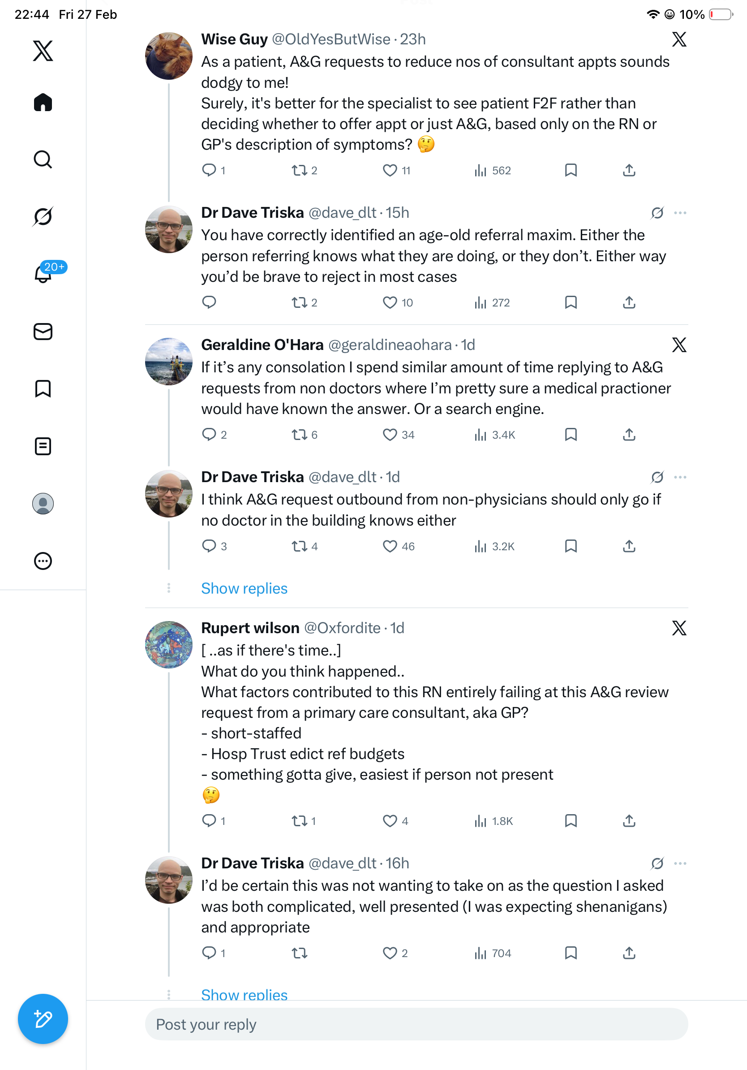Open Rupert wilson's avatar thumbnail
The height and width of the screenshot is (1070, 747).
[x=168, y=644]
